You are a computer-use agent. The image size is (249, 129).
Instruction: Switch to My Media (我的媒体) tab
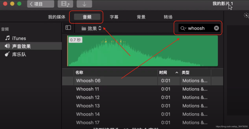pyautogui.click(x=57, y=17)
